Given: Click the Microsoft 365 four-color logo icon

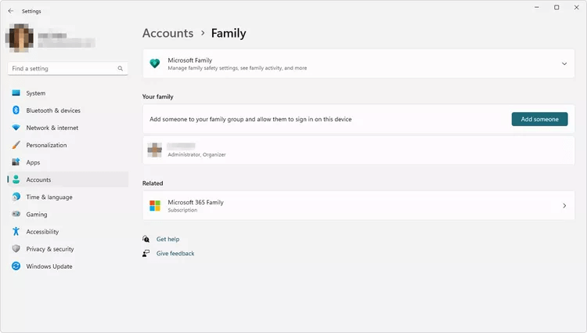Looking at the screenshot, I should 155,205.
